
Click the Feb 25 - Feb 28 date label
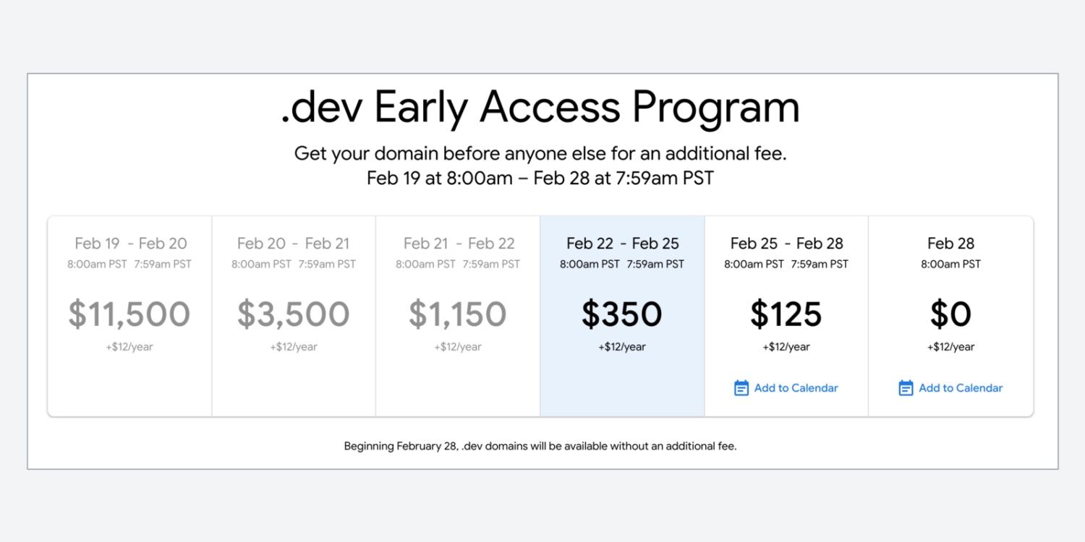tap(786, 244)
